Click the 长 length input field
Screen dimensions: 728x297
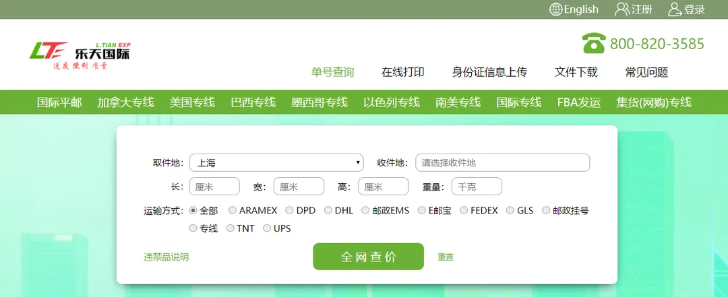[x=214, y=187]
